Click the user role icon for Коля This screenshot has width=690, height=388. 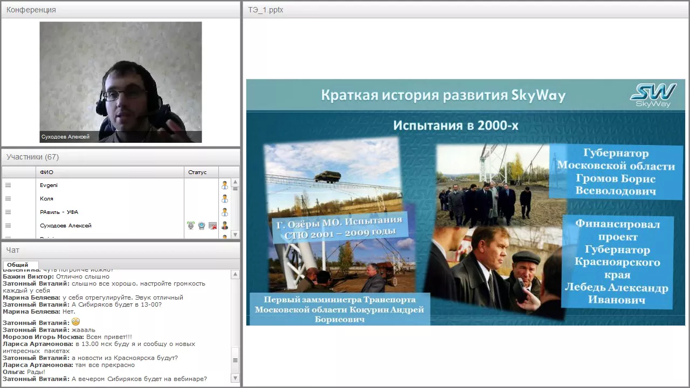[225, 198]
